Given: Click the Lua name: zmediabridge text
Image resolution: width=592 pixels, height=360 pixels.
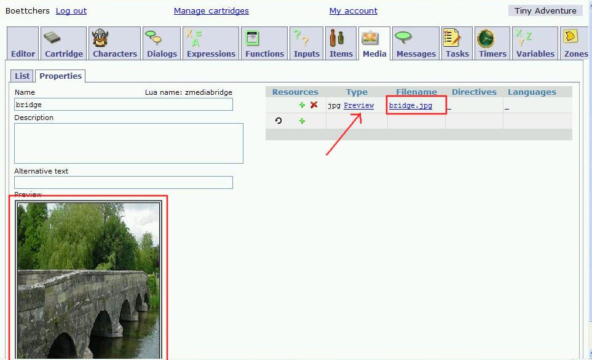Looking at the screenshot, I should point(188,92).
